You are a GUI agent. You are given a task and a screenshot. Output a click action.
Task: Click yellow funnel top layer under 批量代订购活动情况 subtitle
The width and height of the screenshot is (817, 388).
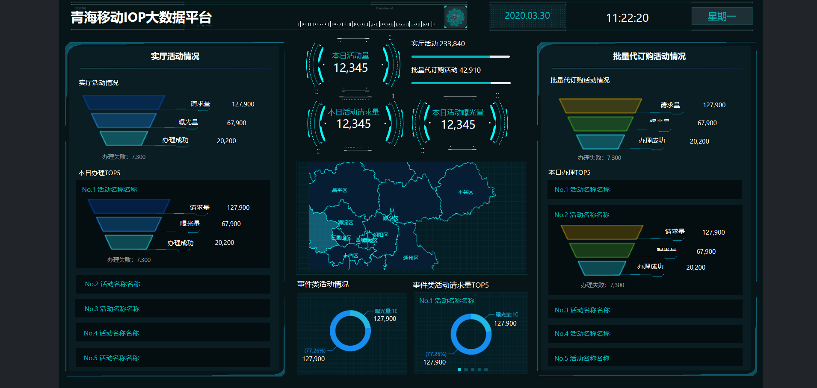pos(600,106)
